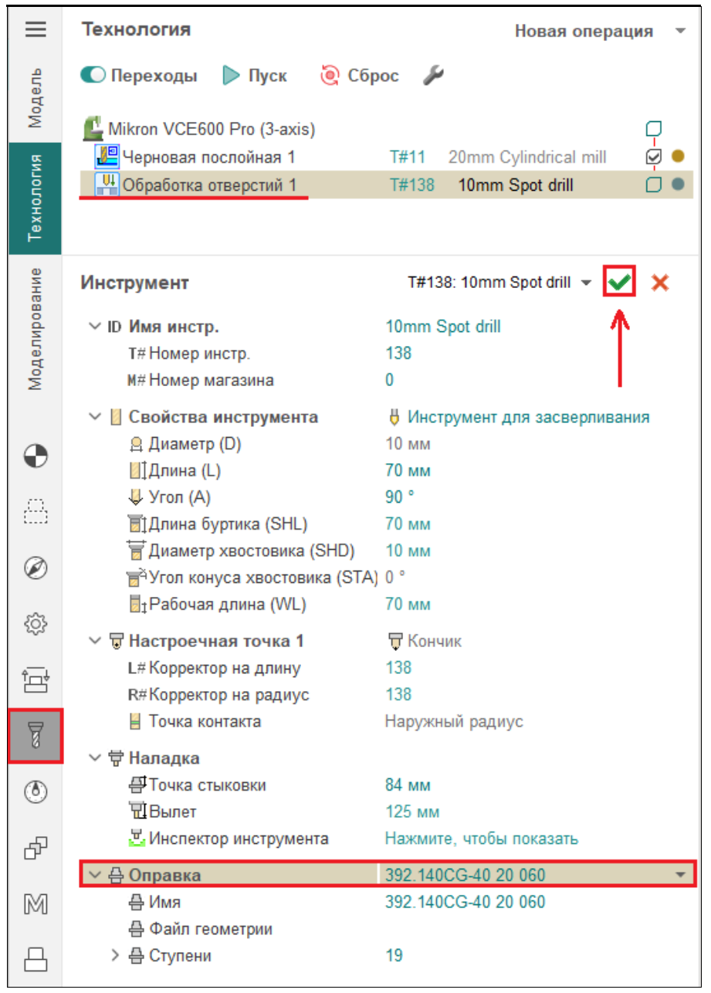Expand the Ступени tree node

point(115,956)
